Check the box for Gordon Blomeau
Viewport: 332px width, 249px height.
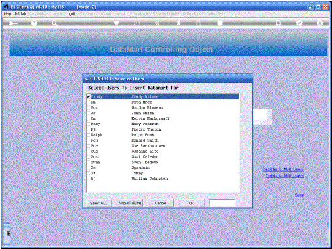click(x=88, y=108)
